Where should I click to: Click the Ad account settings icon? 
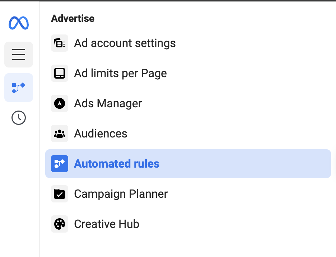[x=60, y=43]
